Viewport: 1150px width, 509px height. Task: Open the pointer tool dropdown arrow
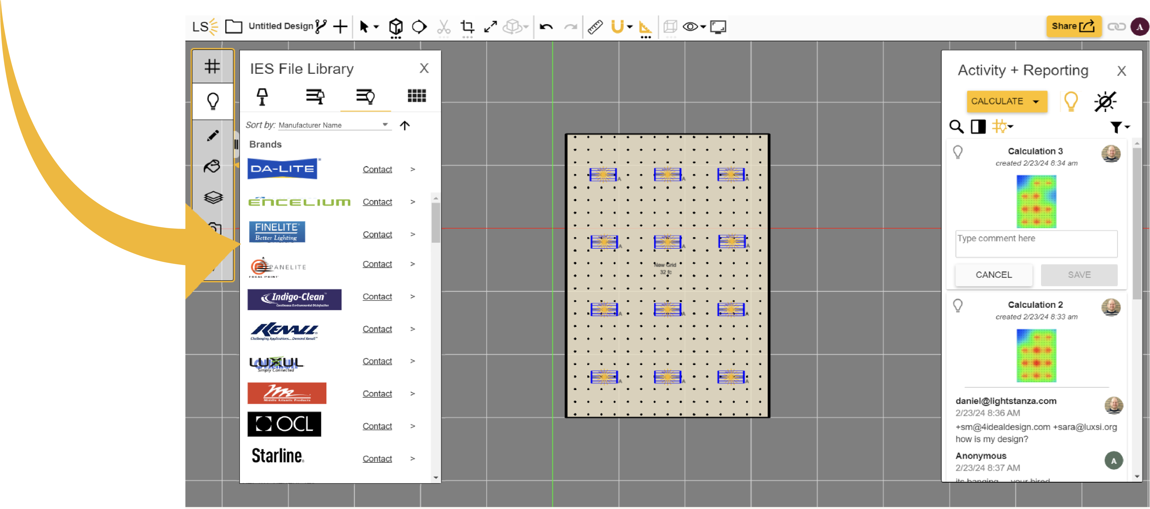click(x=376, y=27)
